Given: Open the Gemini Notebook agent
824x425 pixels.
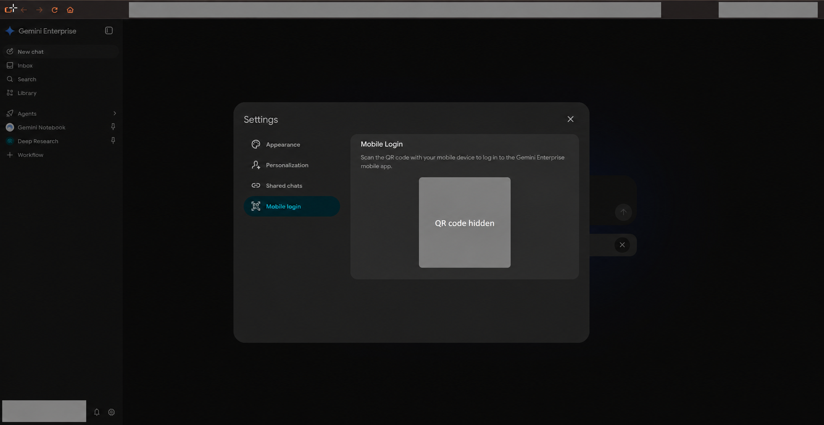Looking at the screenshot, I should (x=42, y=127).
